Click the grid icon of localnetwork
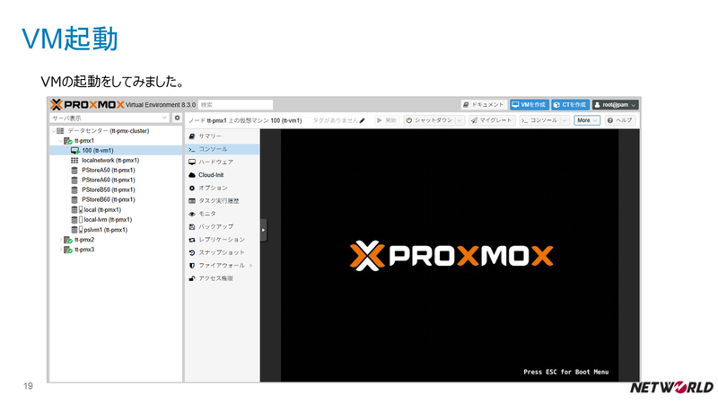The width and height of the screenshot is (718, 404). pos(74,161)
